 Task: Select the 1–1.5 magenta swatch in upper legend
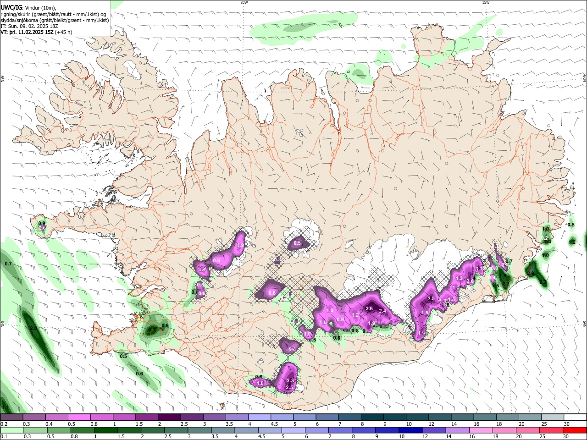pyautogui.click(x=124, y=418)
